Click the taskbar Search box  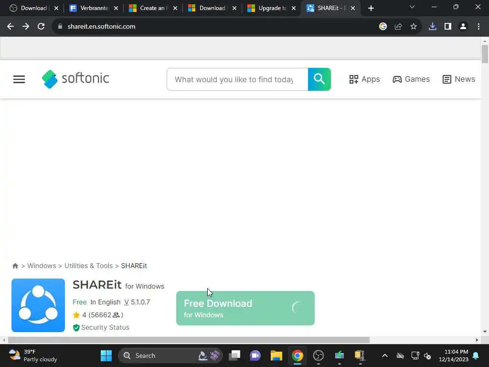coord(170,356)
